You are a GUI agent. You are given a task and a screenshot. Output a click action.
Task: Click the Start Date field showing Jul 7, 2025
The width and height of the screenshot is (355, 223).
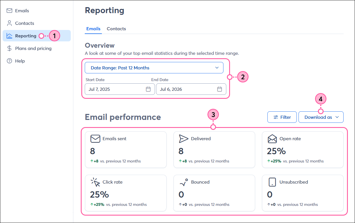tap(120, 89)
